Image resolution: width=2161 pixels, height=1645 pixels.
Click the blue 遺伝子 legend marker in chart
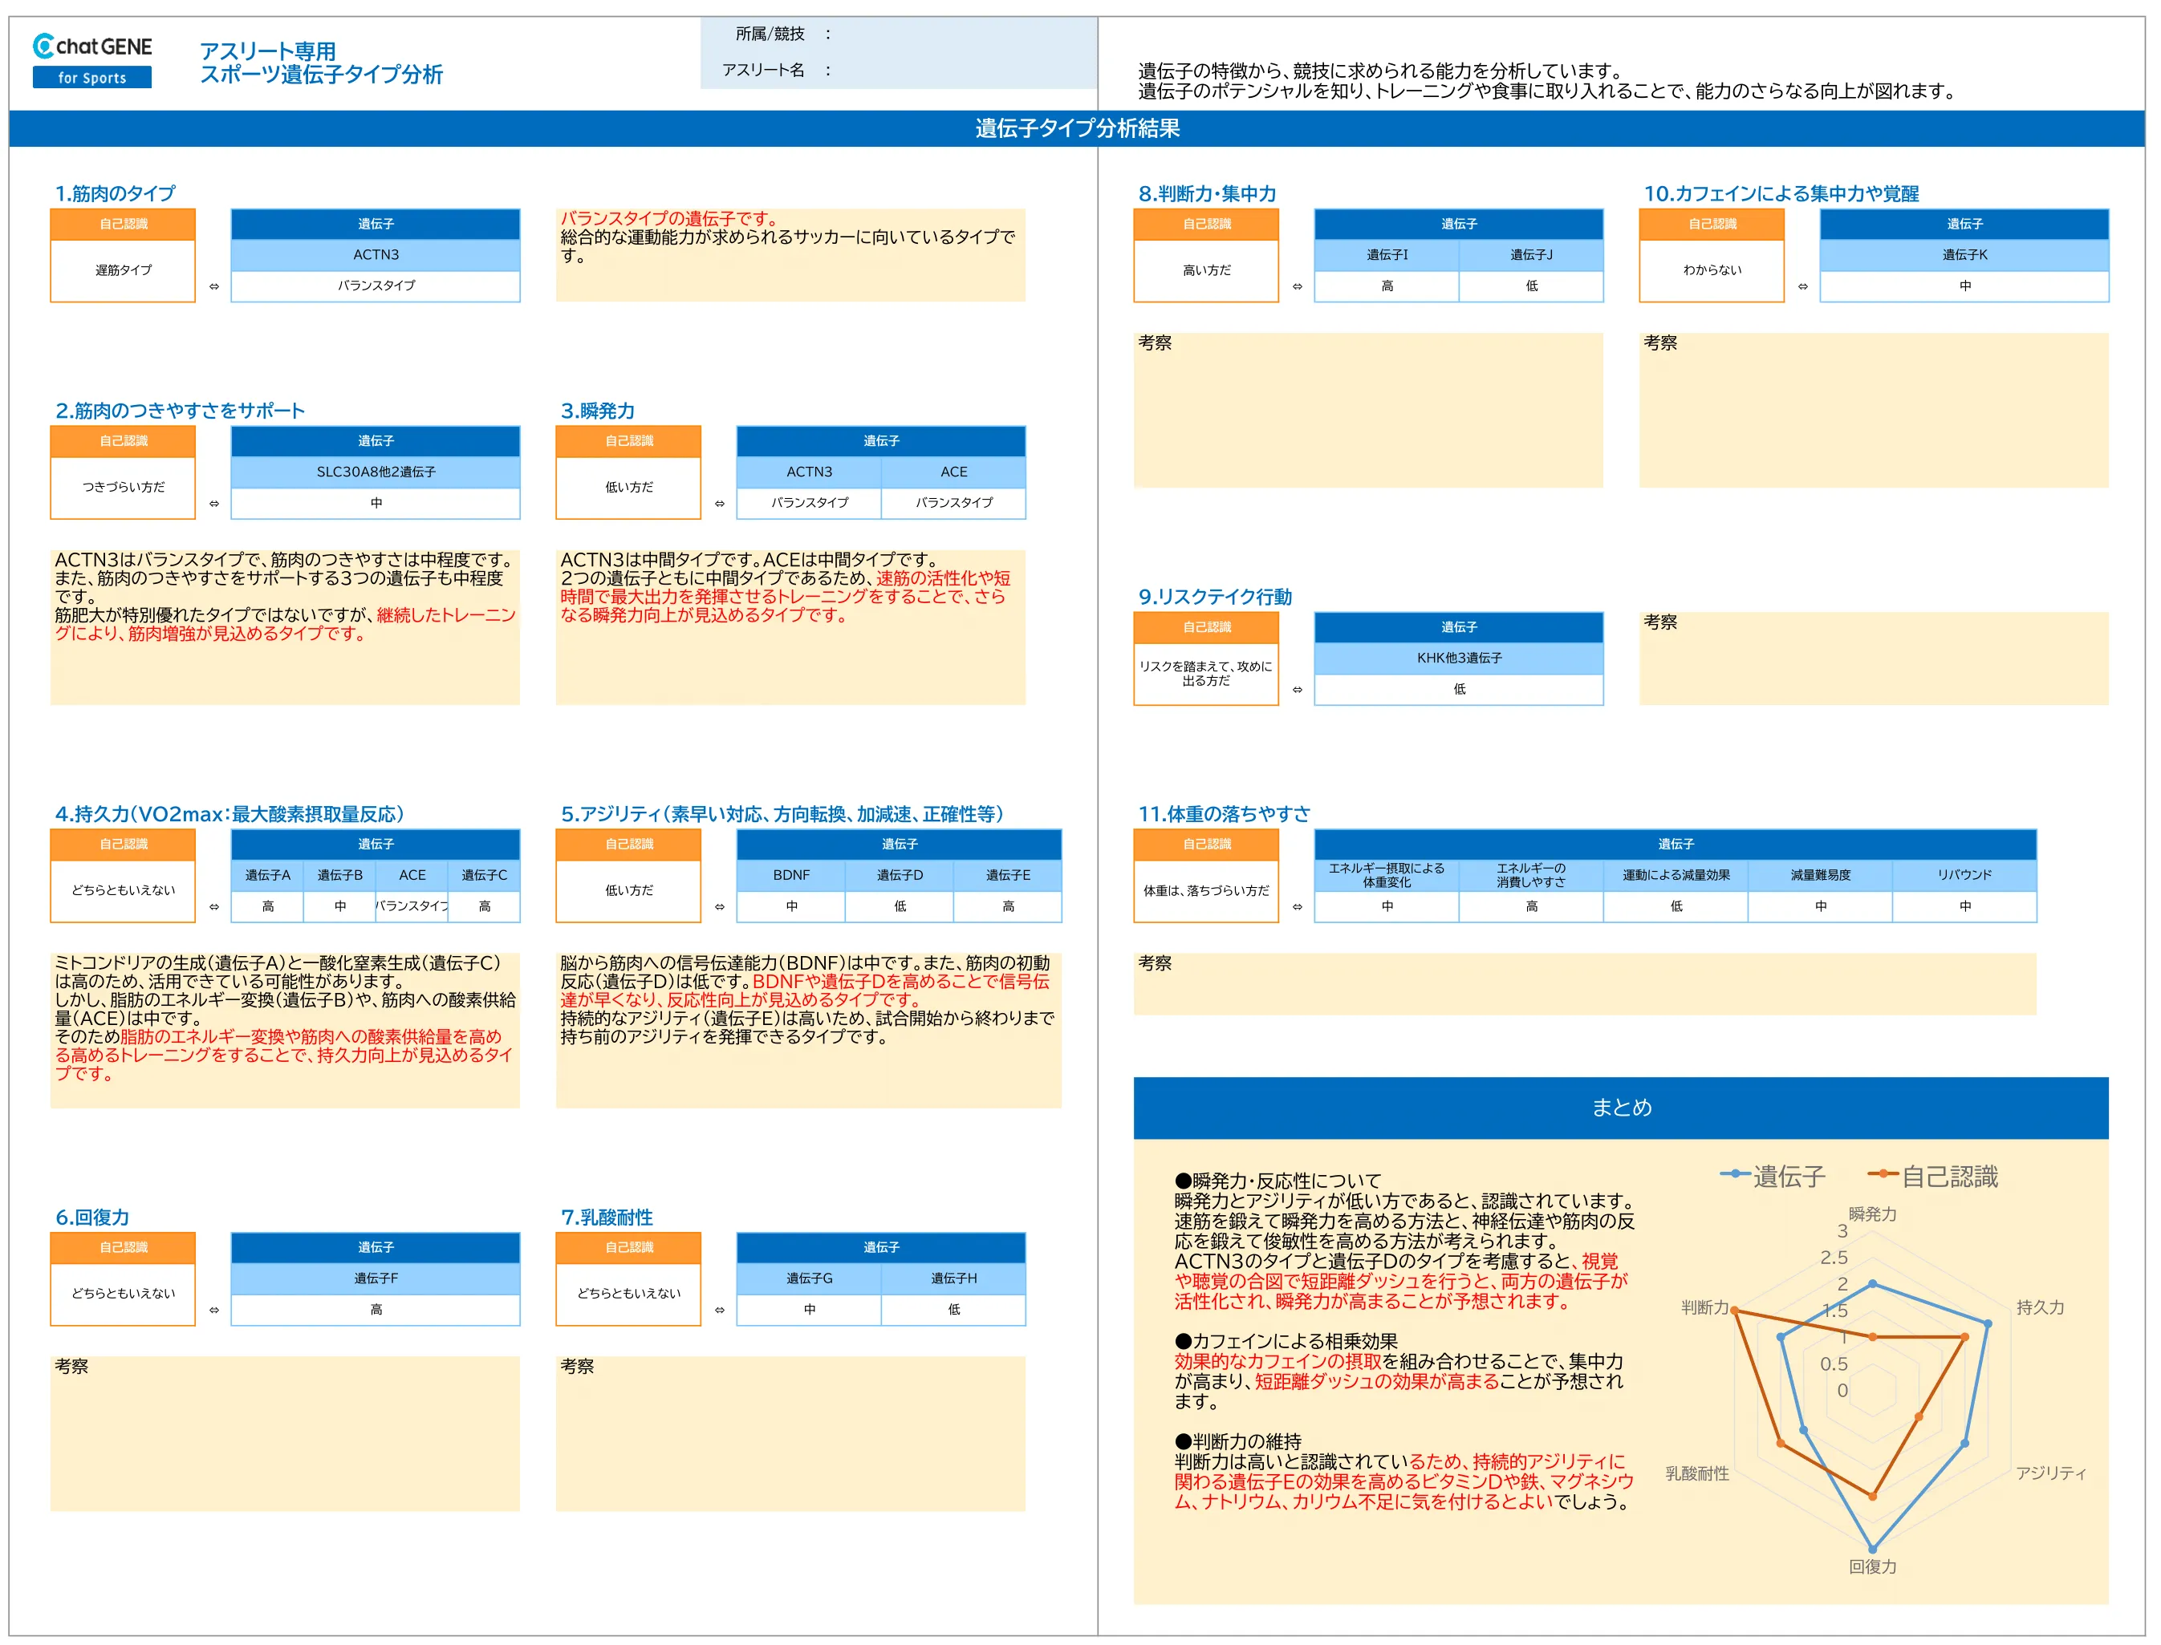(x=1735, y=1174)
